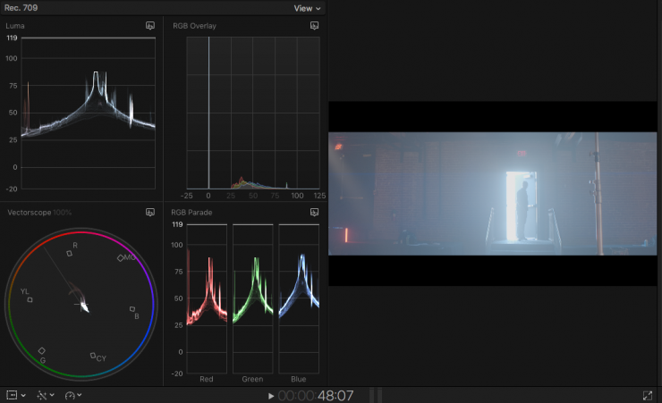Screen dimensions: 662x403
Task: Enter fullscreen viewer with the expand arrows icon
Action: coord(648,395)
